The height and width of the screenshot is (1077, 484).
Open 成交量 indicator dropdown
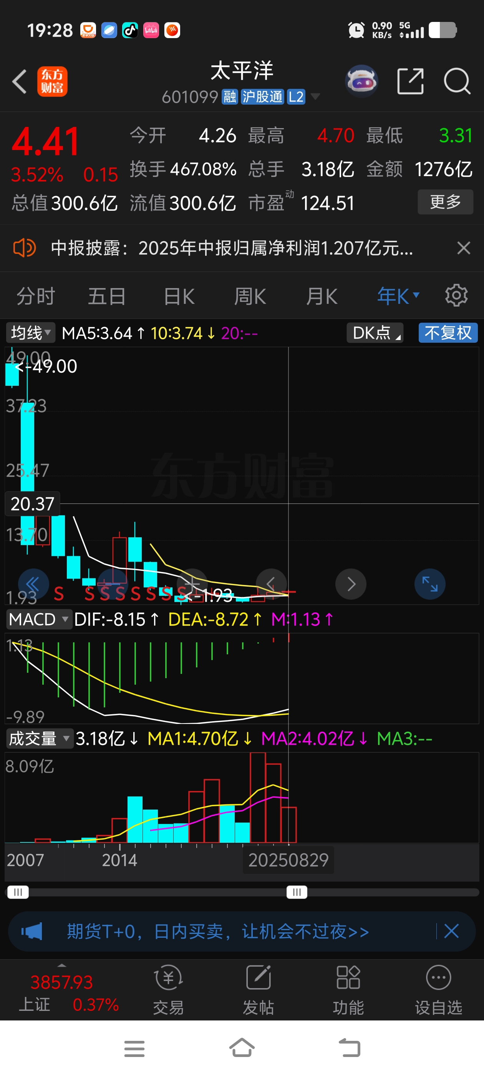(x=40, y=739)
